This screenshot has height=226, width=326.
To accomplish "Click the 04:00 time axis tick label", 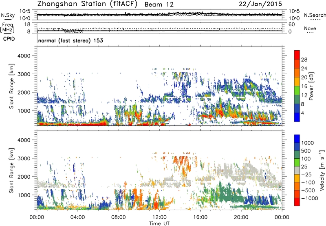I will click(77, 217).
